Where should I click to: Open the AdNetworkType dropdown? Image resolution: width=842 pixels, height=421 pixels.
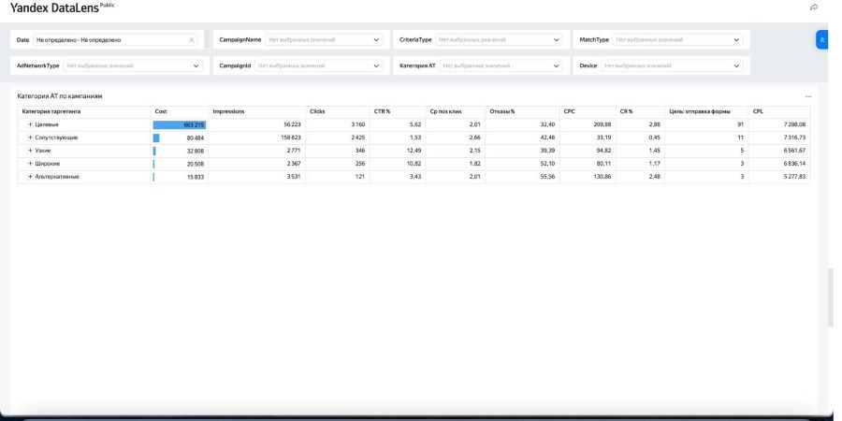133,65
